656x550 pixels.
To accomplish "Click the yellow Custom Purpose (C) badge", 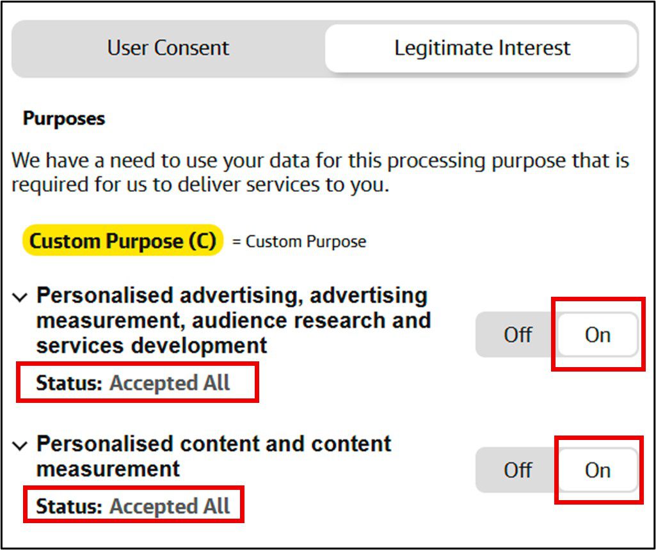I will click(123, 241).
